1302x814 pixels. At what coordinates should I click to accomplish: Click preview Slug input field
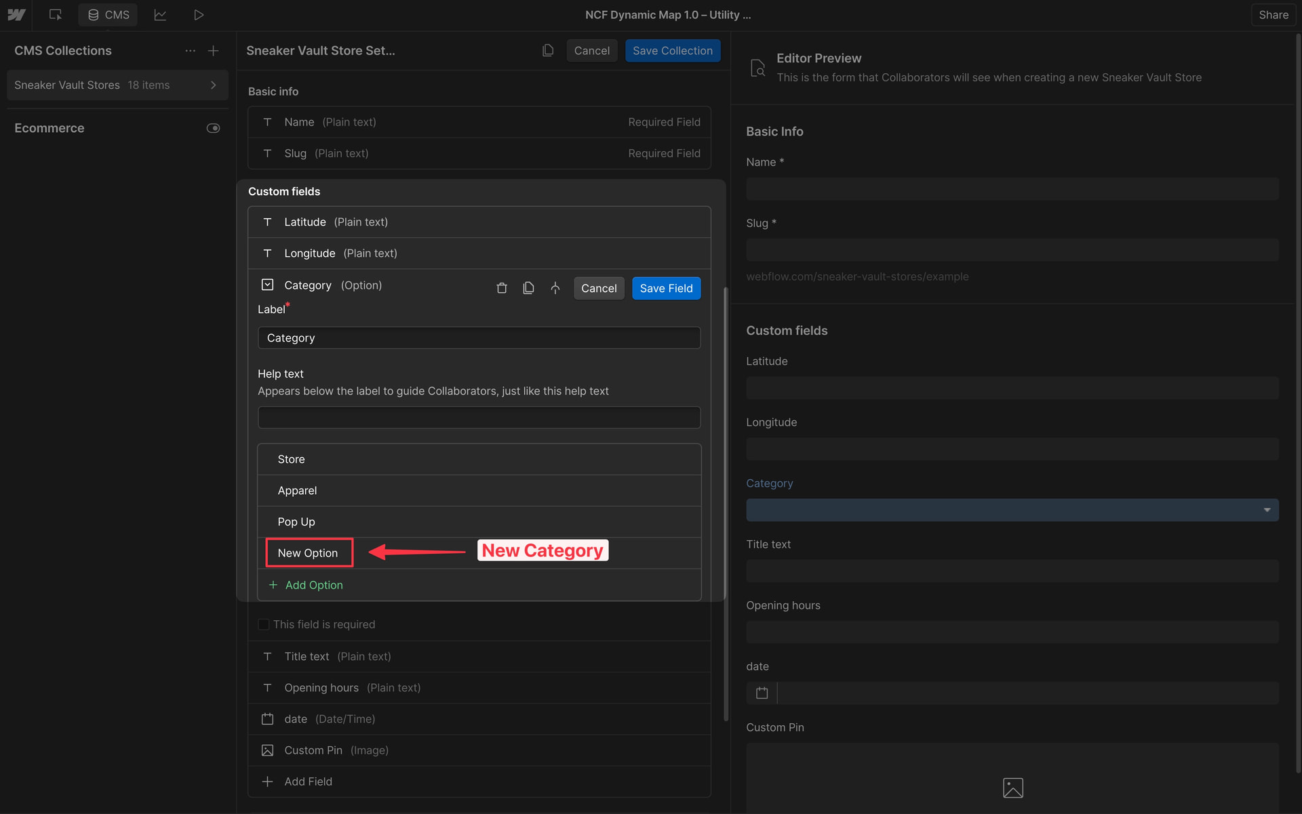point(1012,250)
